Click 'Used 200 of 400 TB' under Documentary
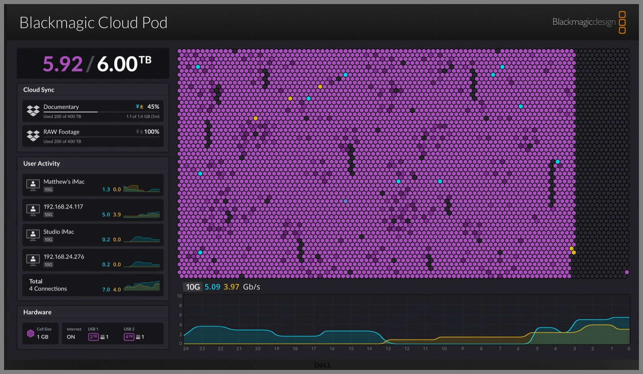Screen dimensions: 643x374 click(x=62, y=116)
